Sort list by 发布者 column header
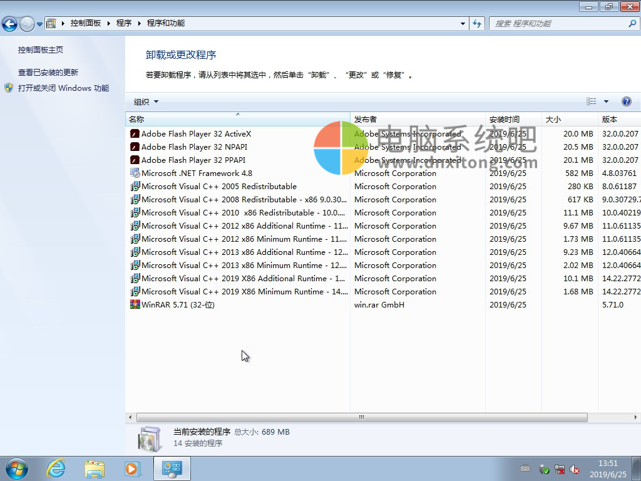Image resolution: width=641 pixels, height=481 pixels. (x=418, y=119)
